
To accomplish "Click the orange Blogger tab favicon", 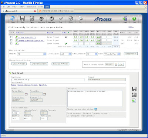I will coord(40,11).
